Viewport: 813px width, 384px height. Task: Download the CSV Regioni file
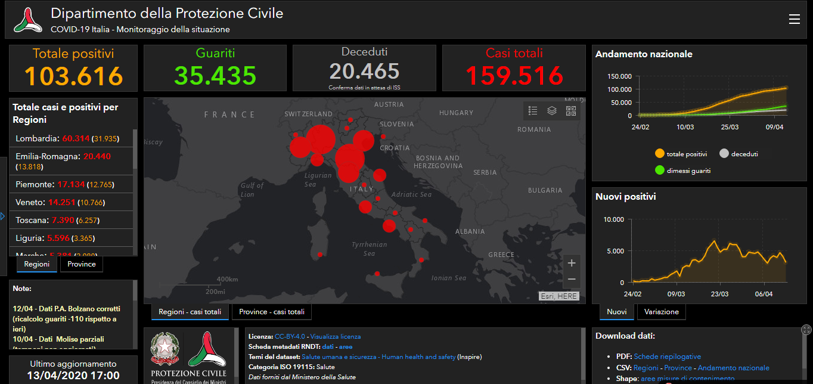[646, 368]
